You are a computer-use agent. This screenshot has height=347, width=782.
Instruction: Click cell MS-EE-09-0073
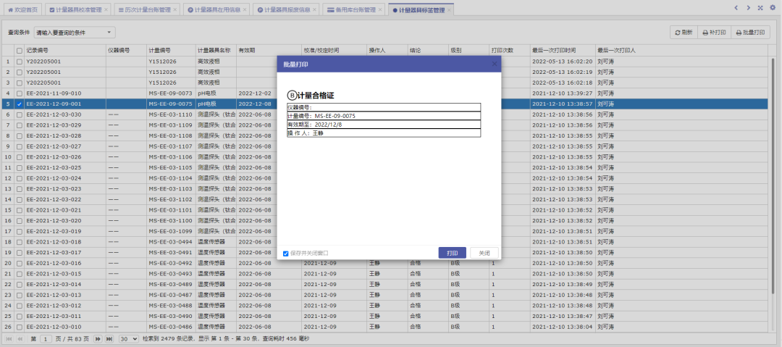click(171, 93)
